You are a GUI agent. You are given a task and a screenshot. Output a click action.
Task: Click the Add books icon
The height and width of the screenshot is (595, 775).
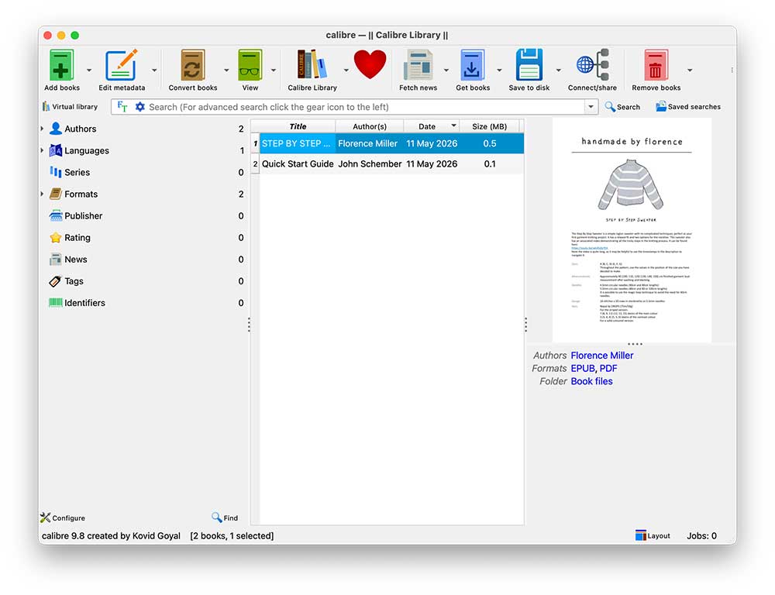[x=61, y=65]
